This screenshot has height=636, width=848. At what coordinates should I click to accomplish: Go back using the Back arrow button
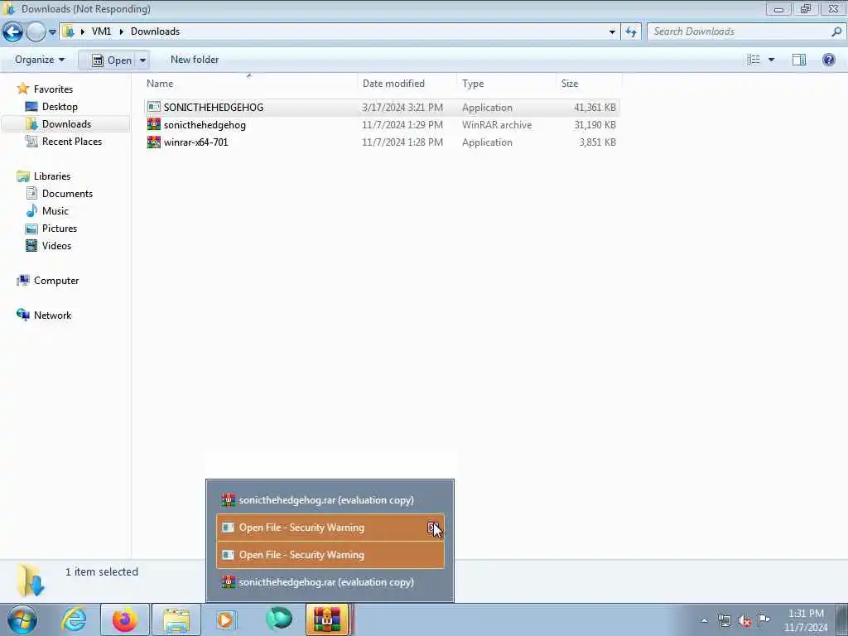pos(13,32)
